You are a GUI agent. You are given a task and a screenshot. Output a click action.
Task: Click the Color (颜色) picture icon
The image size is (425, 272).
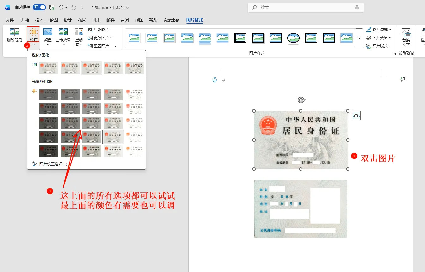[47, 32]
